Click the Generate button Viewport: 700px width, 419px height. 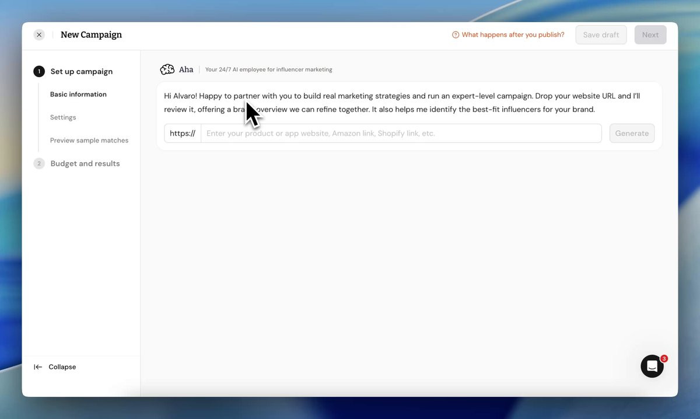pyautogui.click(x=632, y=133)
